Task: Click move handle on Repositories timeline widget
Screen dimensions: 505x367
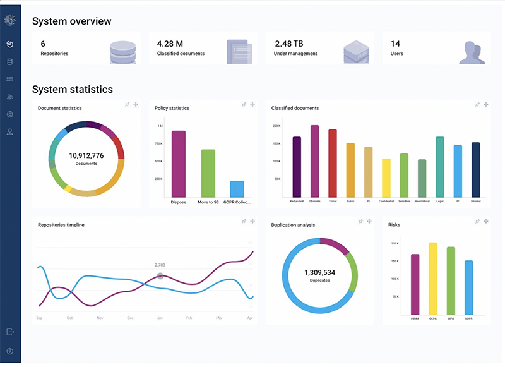Action: pos(252,221)
